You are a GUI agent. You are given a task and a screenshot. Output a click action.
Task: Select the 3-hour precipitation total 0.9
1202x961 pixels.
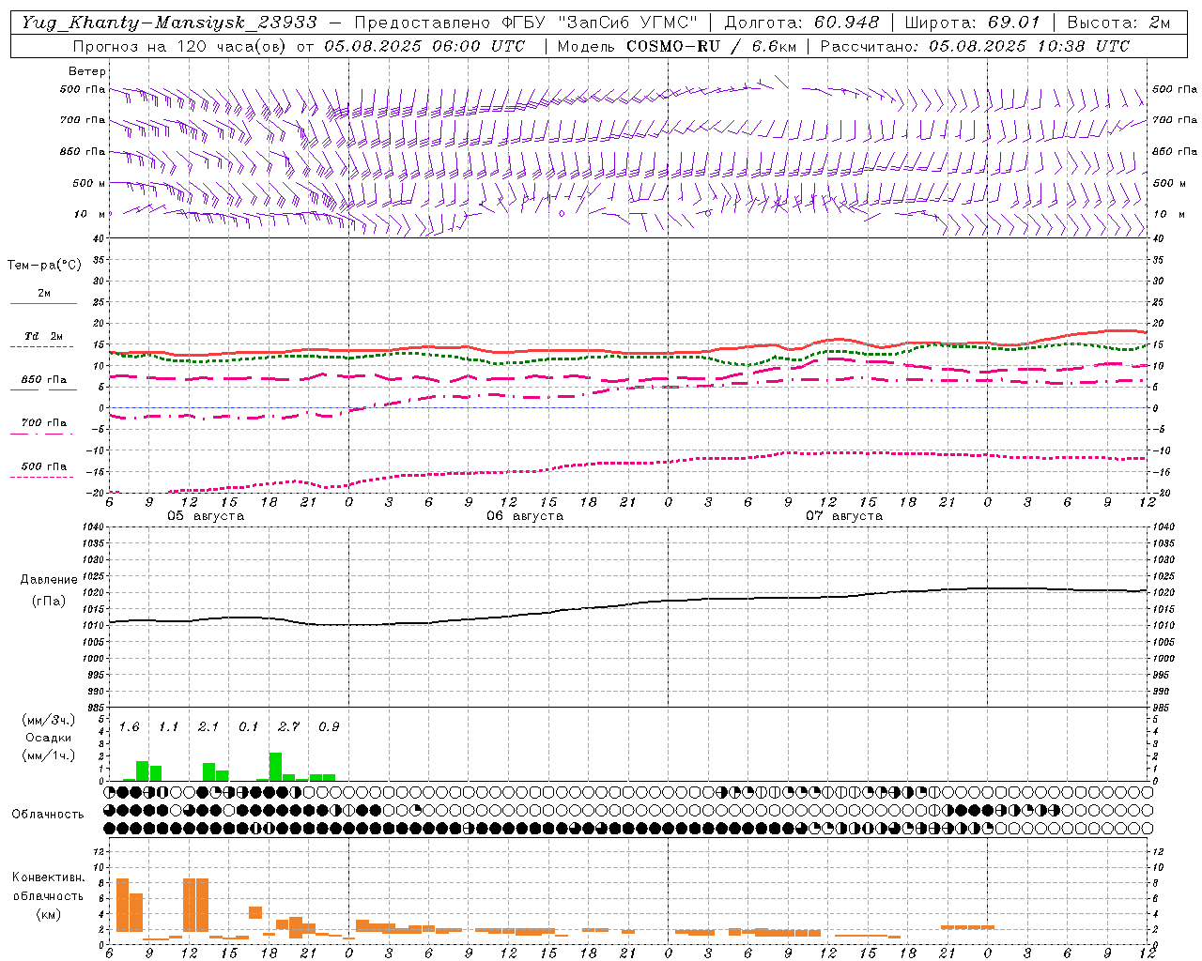[329, 727]
